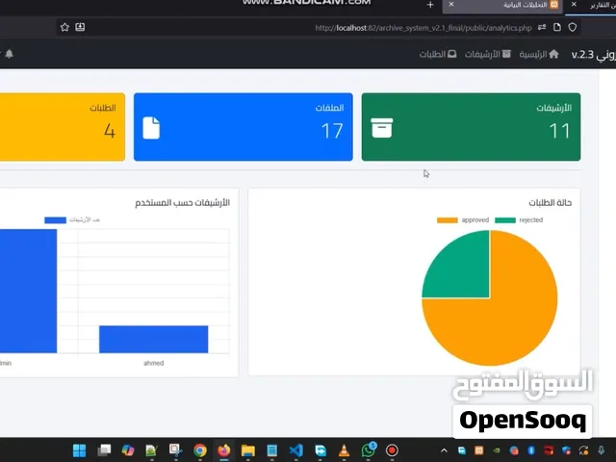
Task: Click the tall admin bar in the chart
Action: pyautogui.click(x=28, y=291)
